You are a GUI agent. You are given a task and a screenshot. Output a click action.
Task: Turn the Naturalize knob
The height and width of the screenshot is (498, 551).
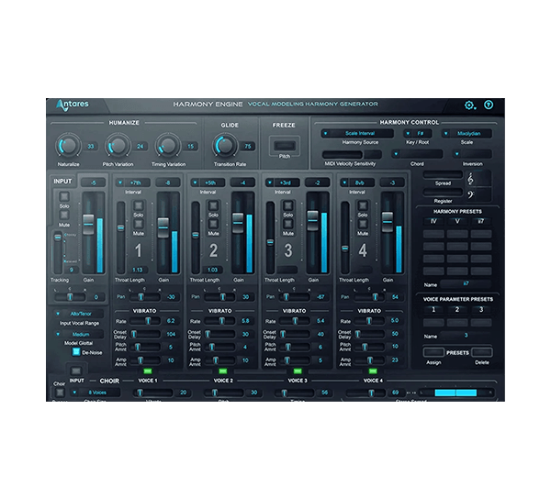click(x=68, y=146)
